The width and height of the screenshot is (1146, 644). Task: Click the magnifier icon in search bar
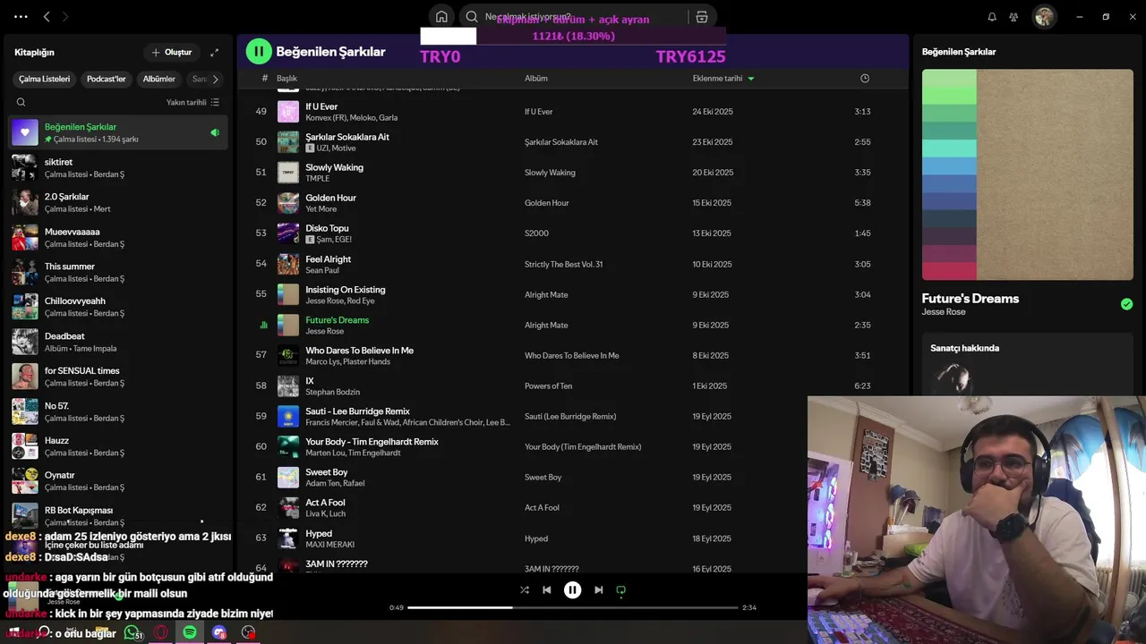click(x=472, y=16)
